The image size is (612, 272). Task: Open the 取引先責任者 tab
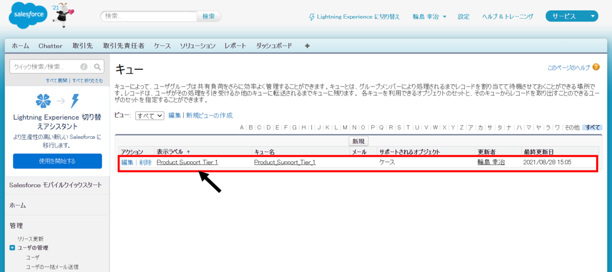click(123, 46)
